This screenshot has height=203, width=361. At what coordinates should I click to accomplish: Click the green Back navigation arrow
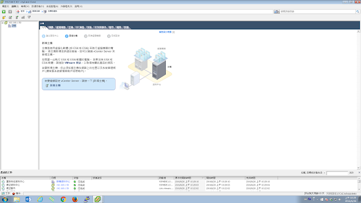click(4, 11)
